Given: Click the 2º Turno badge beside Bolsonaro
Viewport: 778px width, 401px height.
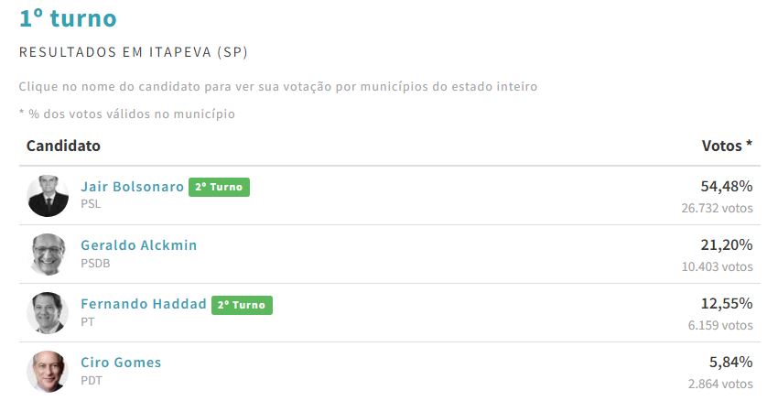Looking at the screenshot, I should 219,187.
